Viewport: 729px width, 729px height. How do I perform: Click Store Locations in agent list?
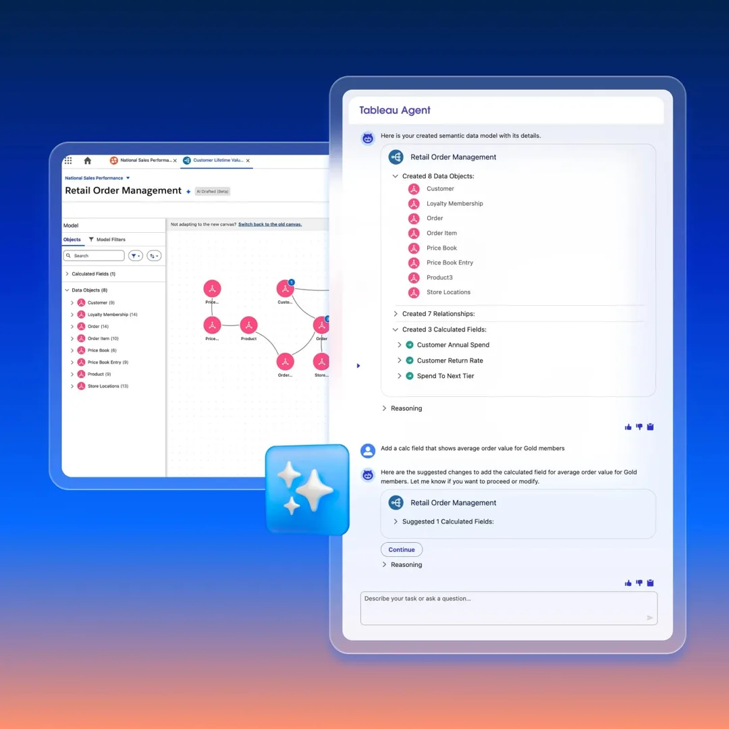pos(448,292)
